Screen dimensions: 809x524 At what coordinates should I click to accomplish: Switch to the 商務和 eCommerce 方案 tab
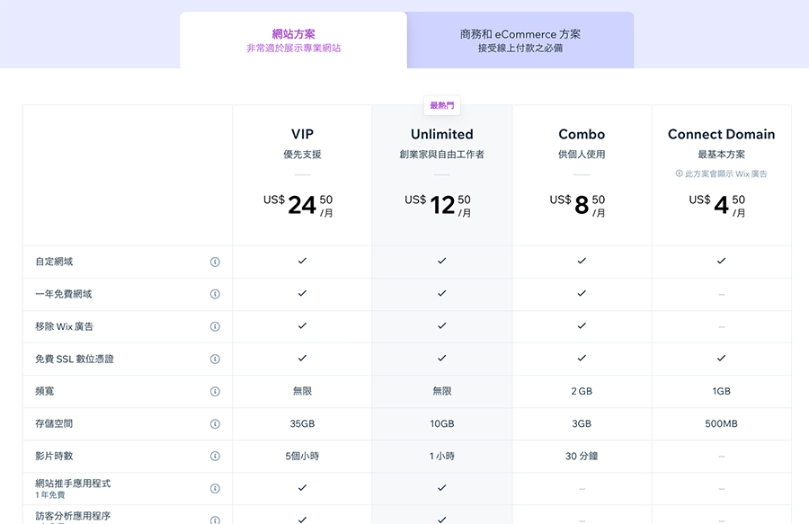click(520, 40)
